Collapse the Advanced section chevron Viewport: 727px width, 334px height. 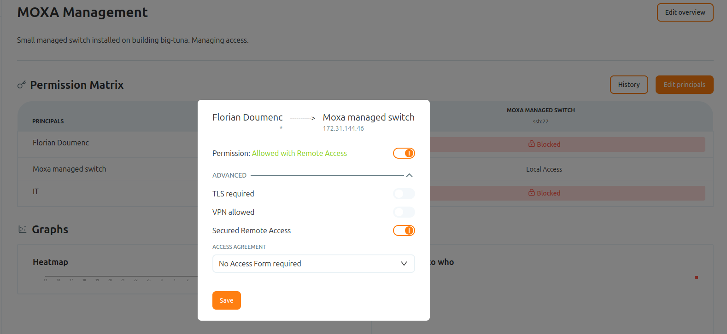point(409,175)
